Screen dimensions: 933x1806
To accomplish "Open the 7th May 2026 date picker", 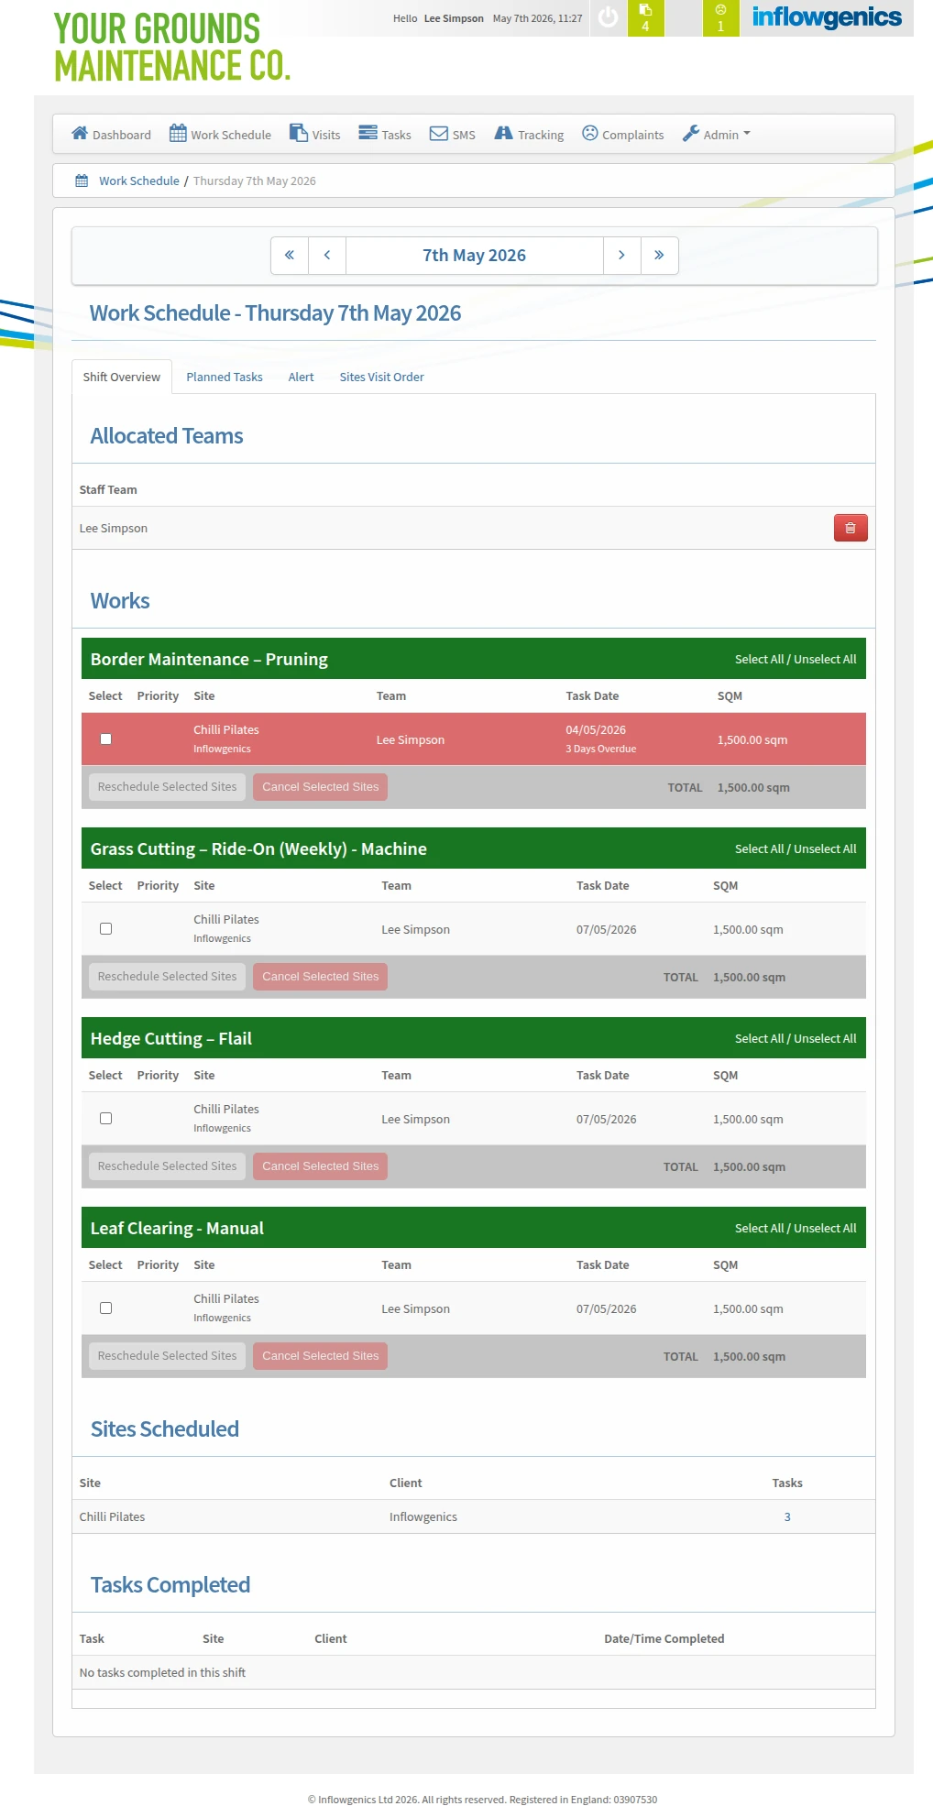I will tap(474, 256).
